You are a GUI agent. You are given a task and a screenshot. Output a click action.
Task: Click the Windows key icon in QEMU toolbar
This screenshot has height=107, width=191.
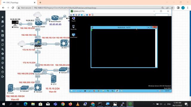pos(81,15)
